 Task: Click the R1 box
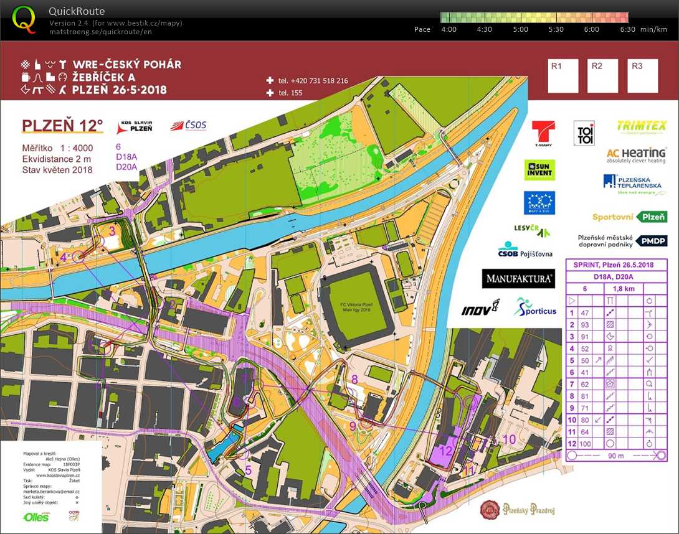(x=563, y=76)
